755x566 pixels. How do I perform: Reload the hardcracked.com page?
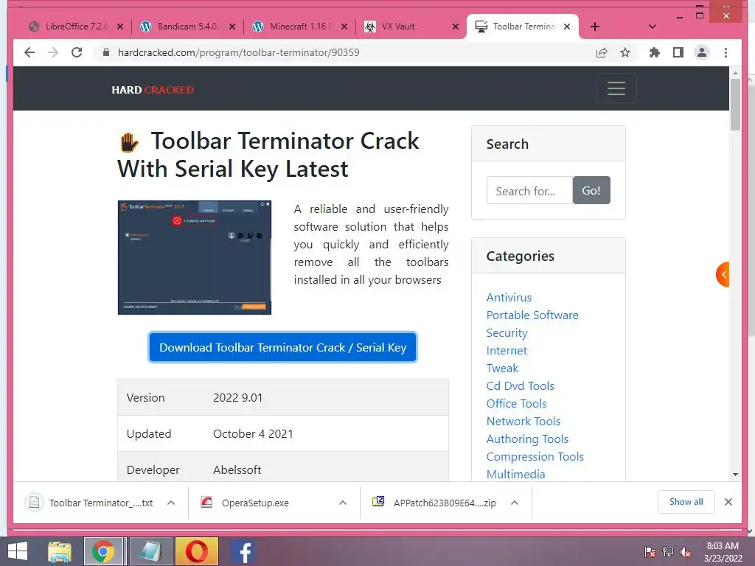77,52
